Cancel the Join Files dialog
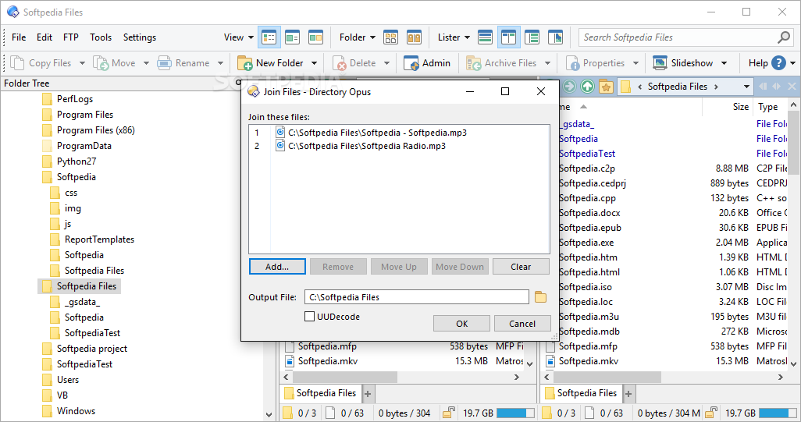Viewport: 801px width, 422px height. coord(522,324)
